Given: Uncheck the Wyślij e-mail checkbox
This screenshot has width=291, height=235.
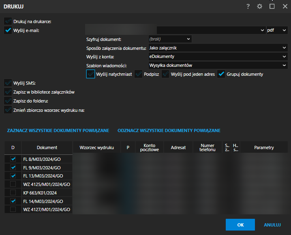Looking at the screenshot, I should tap(8, 30).
